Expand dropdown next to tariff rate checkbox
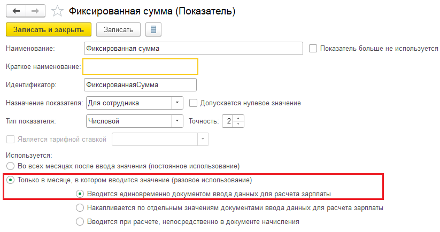 click(x=203, y=139)
